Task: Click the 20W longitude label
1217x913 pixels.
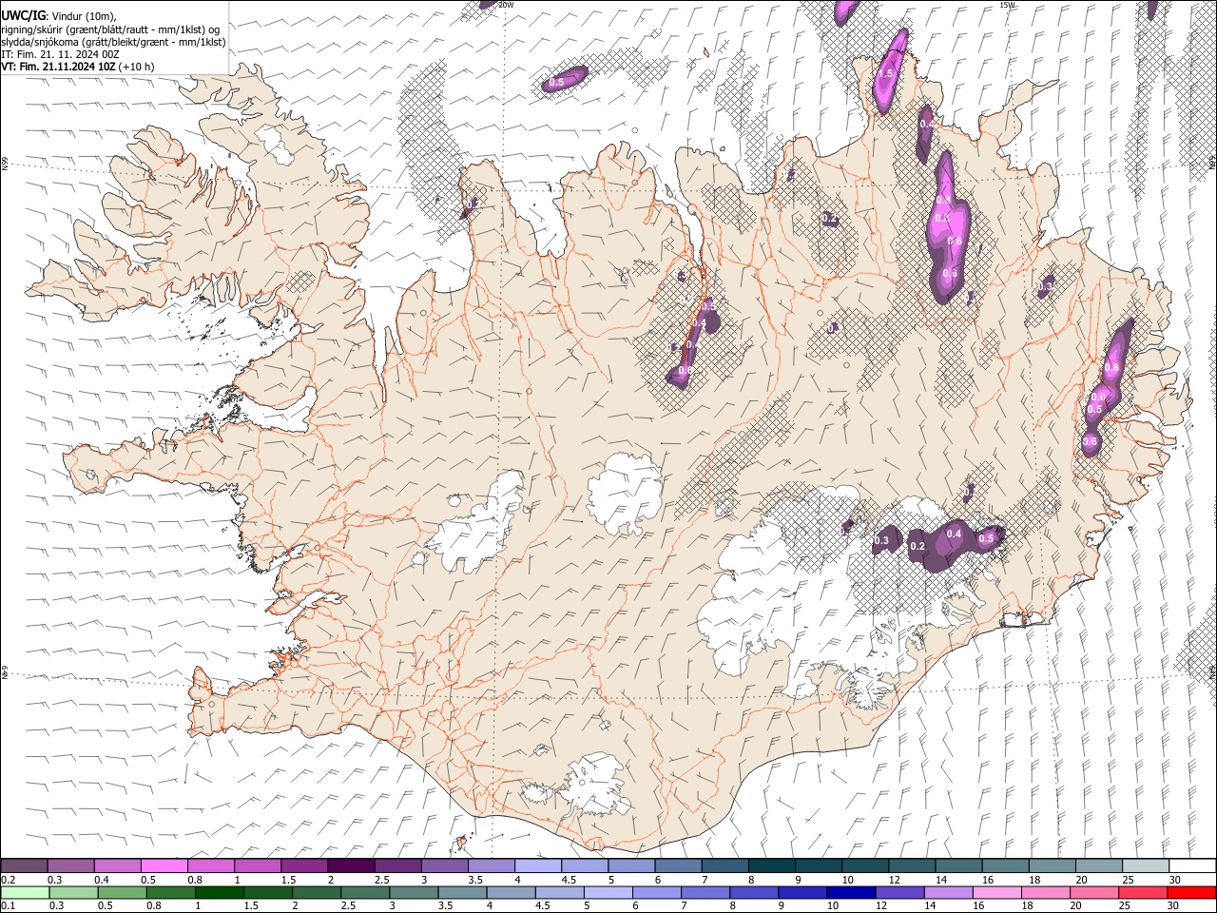Action: 507,5
